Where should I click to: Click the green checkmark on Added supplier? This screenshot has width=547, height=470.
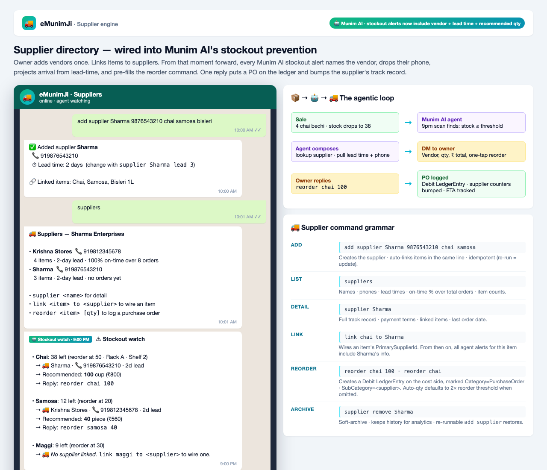pyautogui.click(x=32, y=147)
